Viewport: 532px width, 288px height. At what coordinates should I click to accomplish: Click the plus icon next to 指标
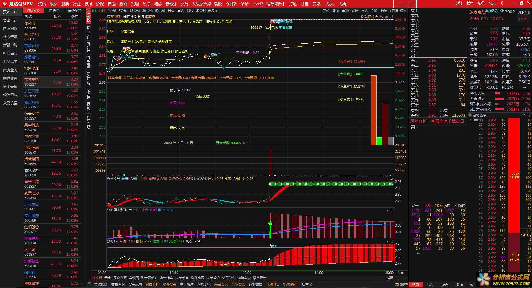coord(398,278)
